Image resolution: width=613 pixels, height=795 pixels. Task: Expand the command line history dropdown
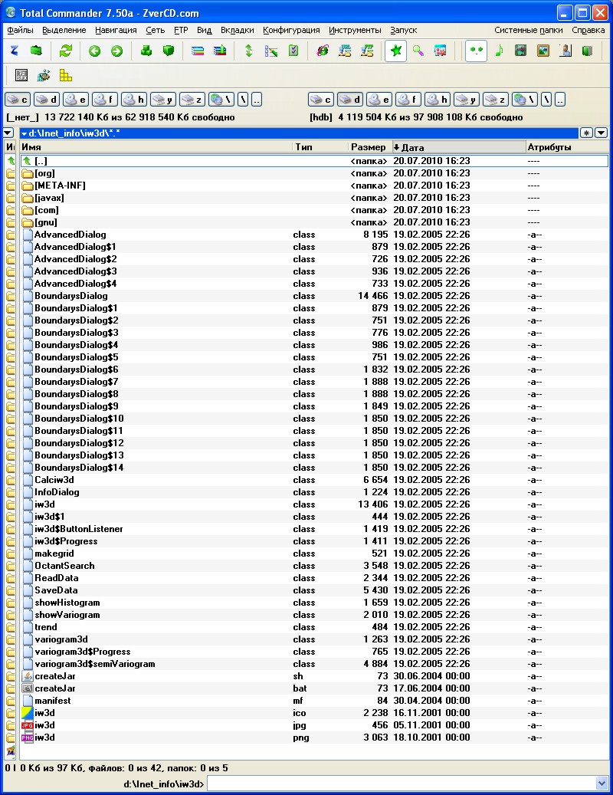point(602,784)
